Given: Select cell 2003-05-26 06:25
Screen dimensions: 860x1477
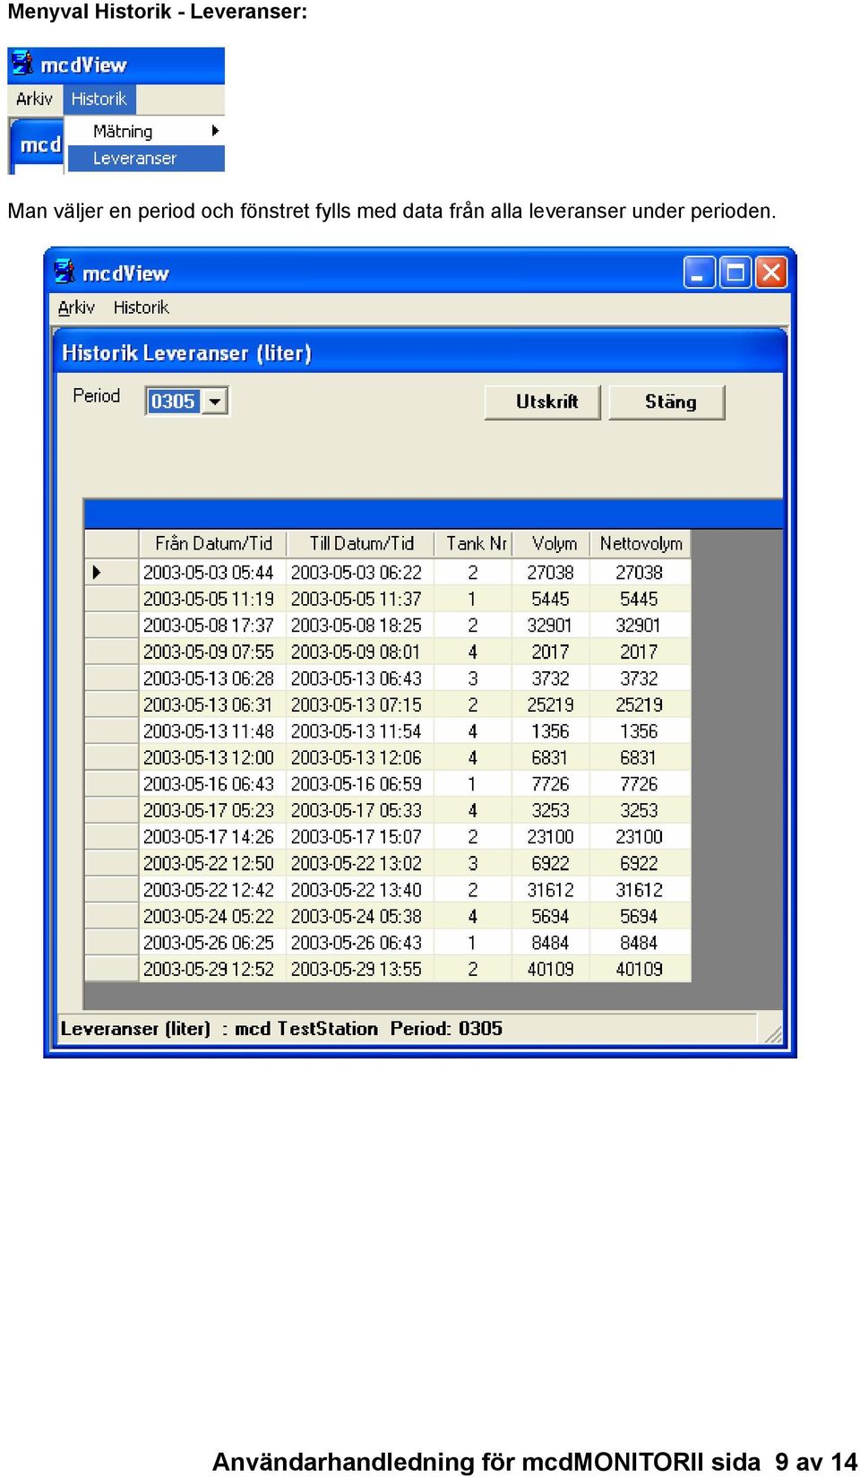Looking at the screenshot, I should [x=213, y=942].
